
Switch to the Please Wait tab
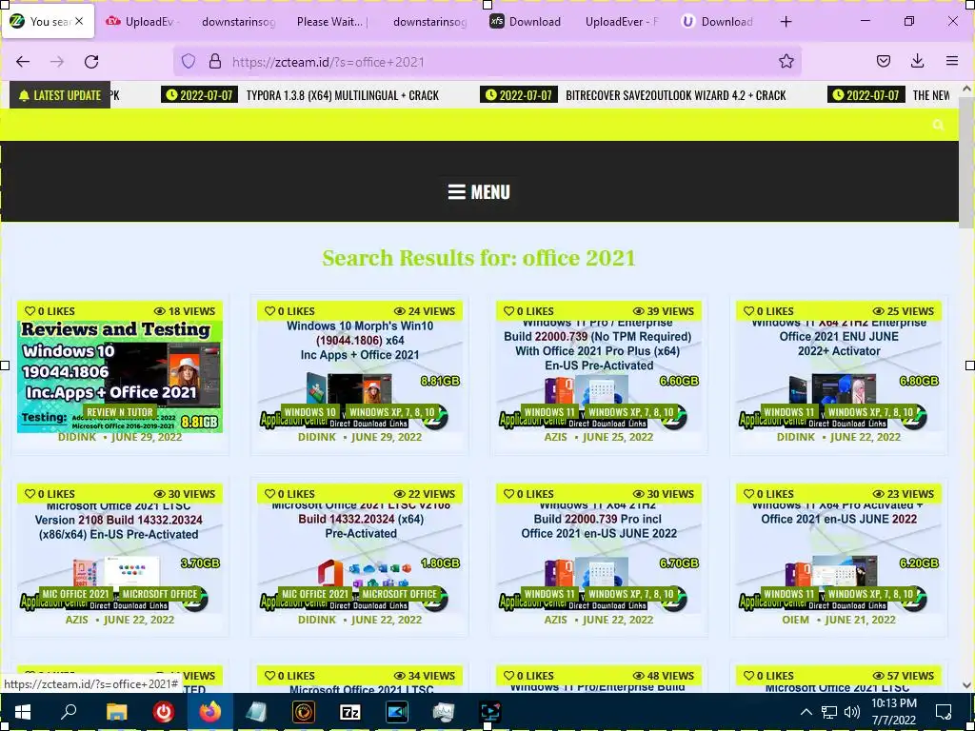[x=332, y=22]
